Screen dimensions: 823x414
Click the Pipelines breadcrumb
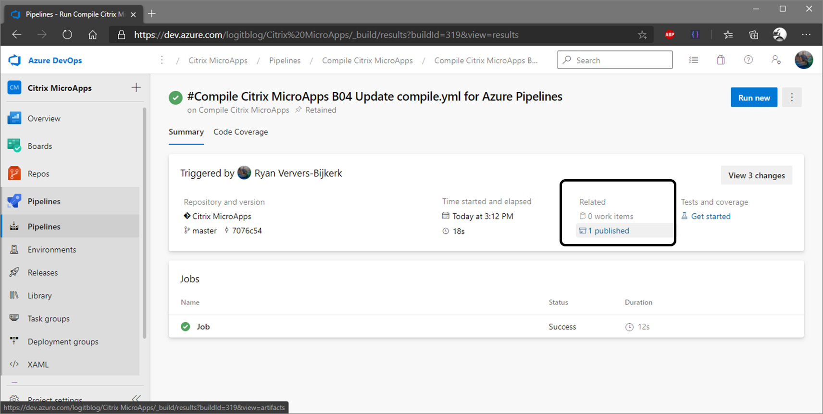click(285, 61)
